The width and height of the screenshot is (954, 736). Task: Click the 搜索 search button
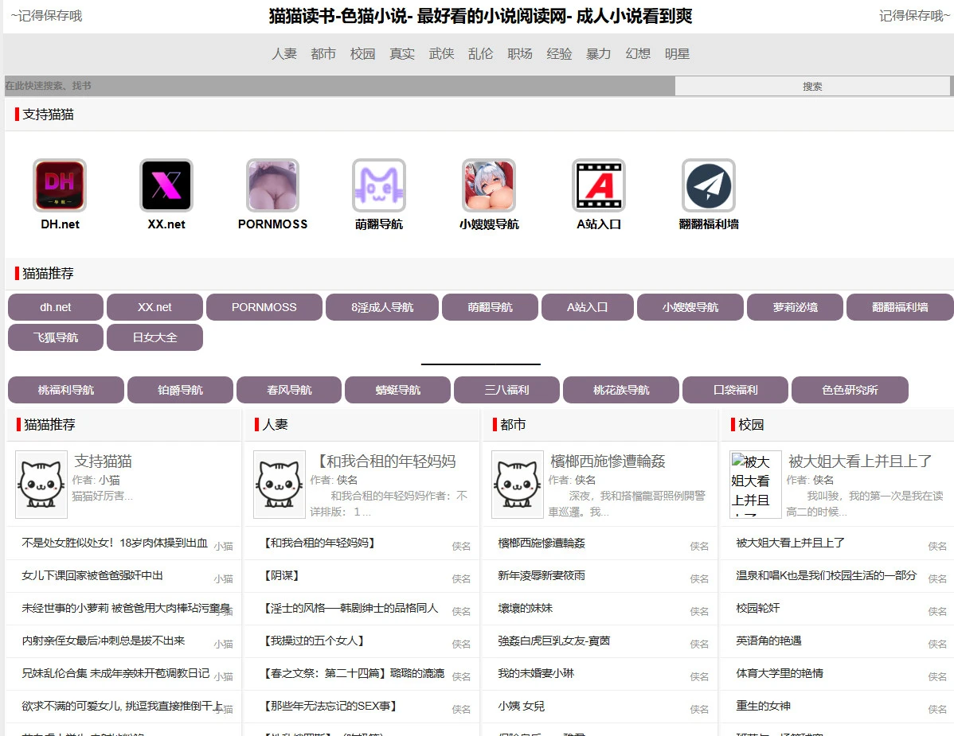[811, 85]
